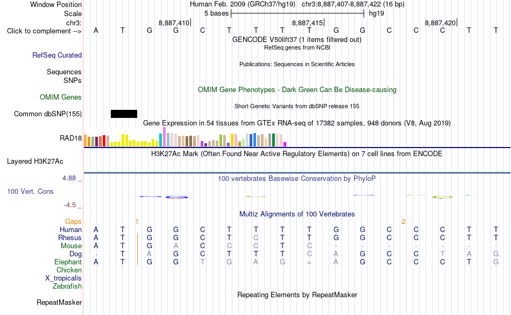Click the Gaps label in Multiz alignment

pos(73,221)
